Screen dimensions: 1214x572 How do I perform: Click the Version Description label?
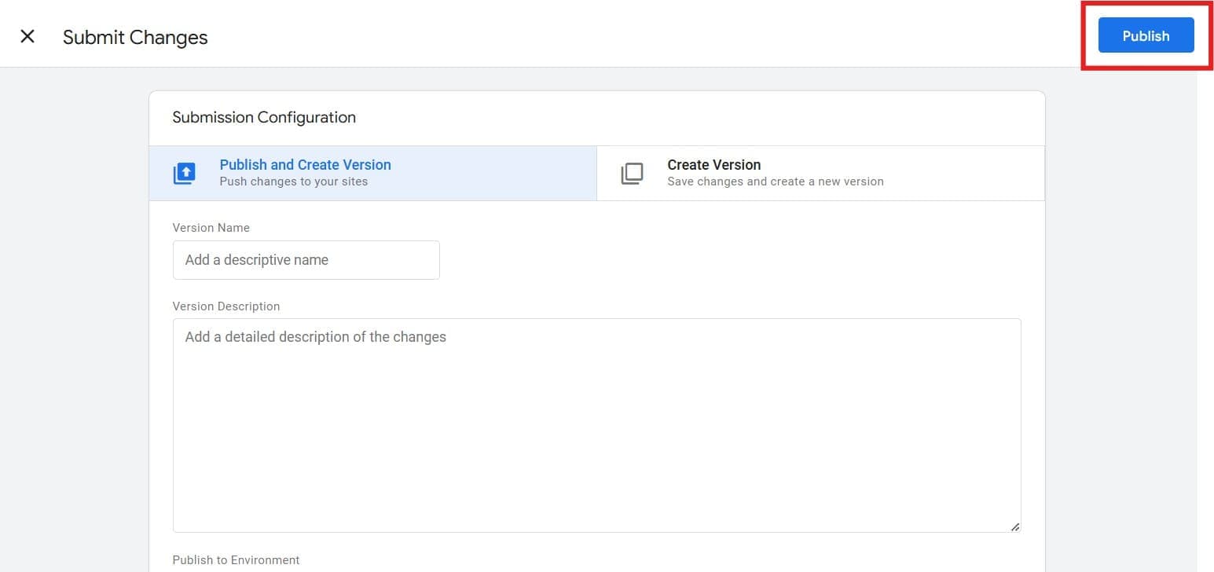point(226,306)
